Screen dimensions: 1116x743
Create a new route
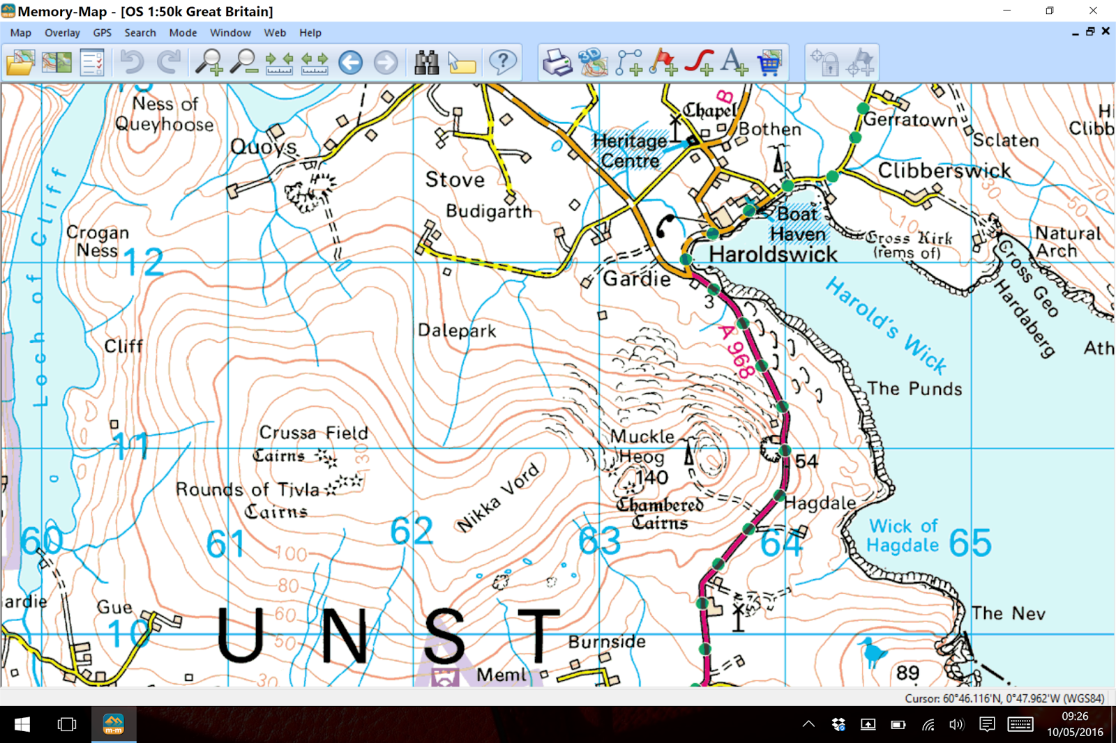click(628, 62)
